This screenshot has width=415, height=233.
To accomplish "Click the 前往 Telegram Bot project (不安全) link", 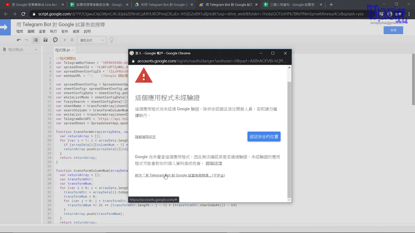I will pos(180,175).
